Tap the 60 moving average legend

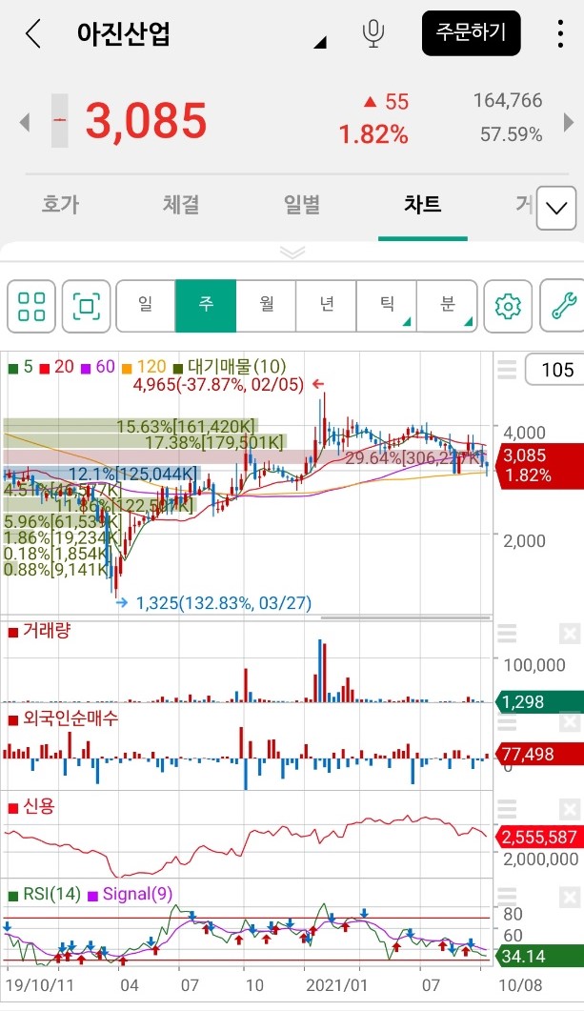coord(98,367)
